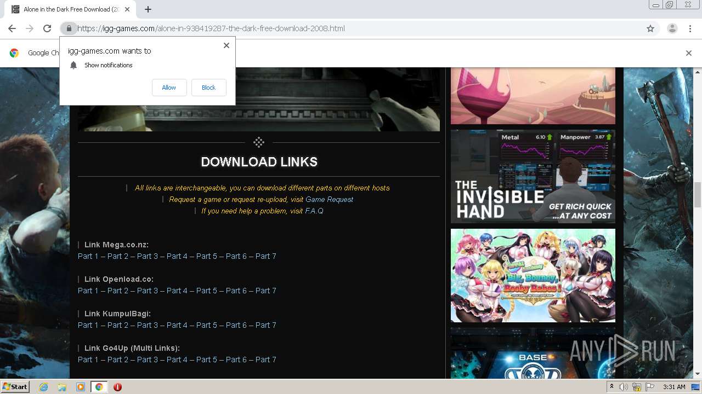Open the Chrome profile avatar
Screen dimensions: 702x394
point(672,28)
